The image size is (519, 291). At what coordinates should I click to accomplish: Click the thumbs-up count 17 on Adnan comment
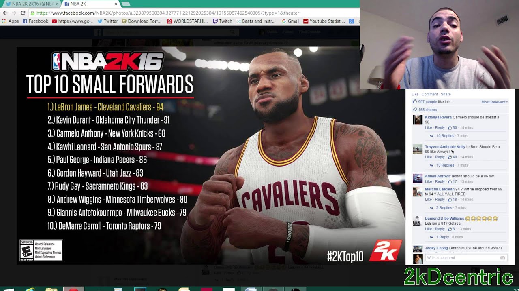coord(453,182)
